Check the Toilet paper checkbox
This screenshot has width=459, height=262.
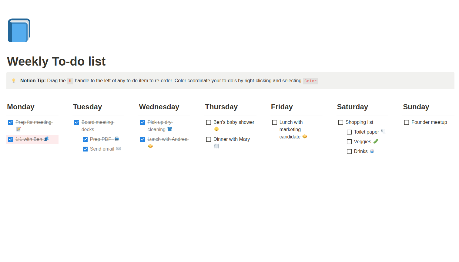pyautogui.click(x=349, y=132)
